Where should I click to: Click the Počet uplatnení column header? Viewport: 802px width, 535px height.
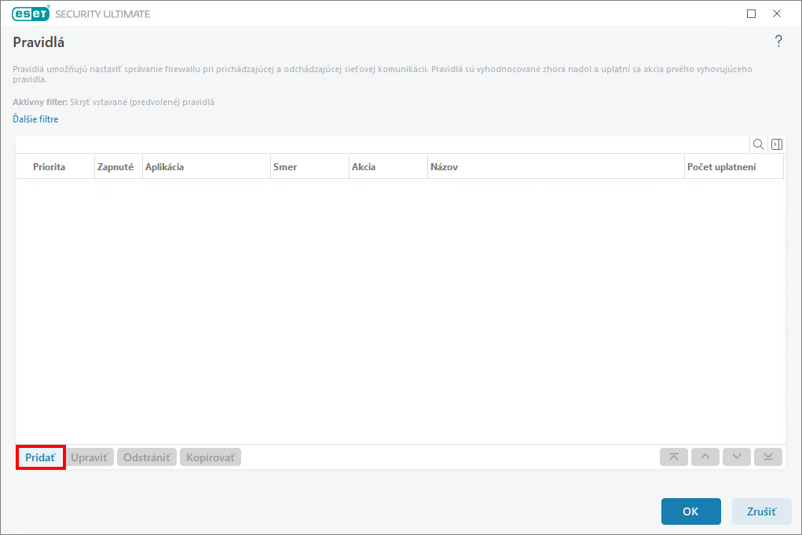click(x=721, y=167)
